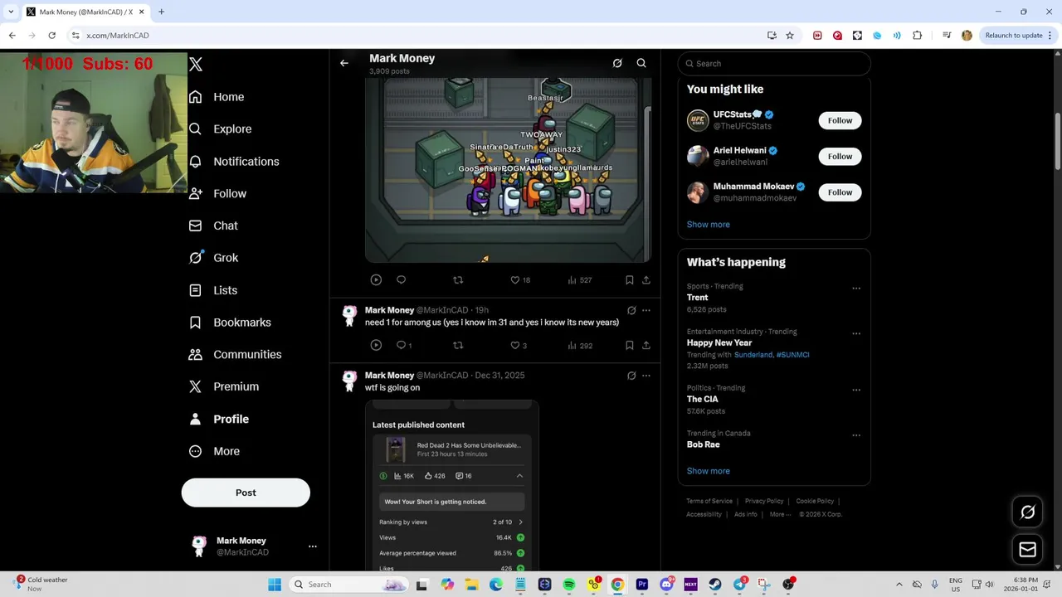Click Show more under You might like

click(x=708, y=225)
